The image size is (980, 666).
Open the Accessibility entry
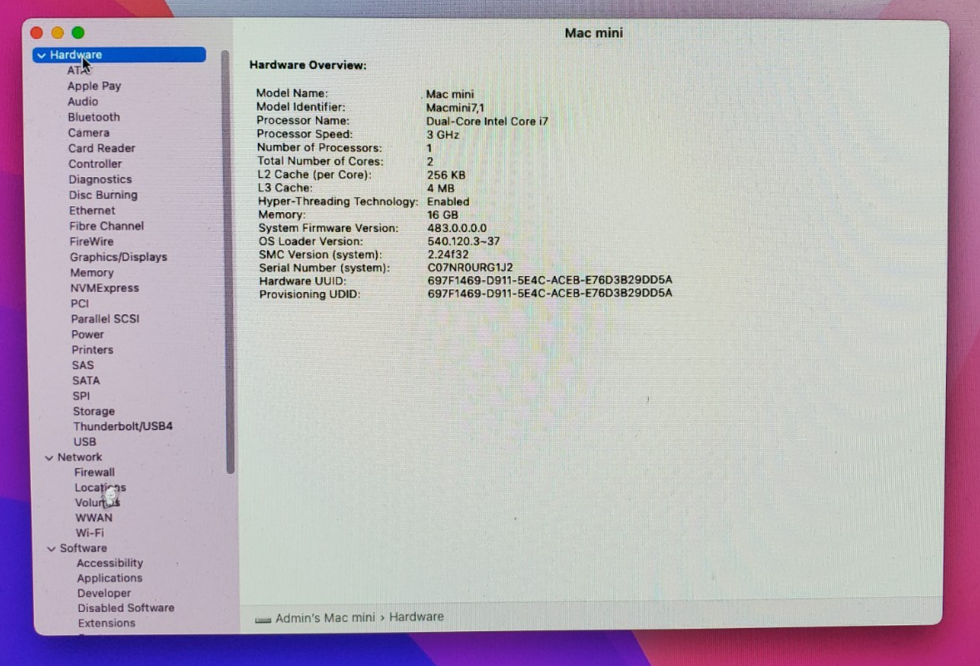coord(110,563)
